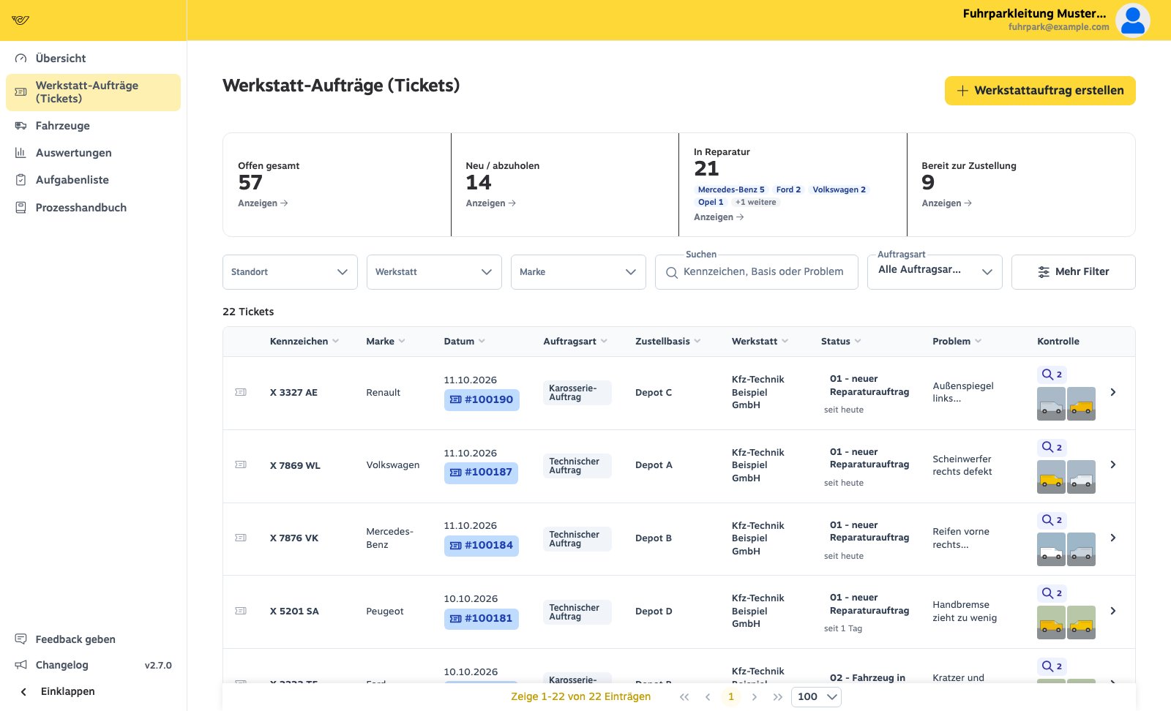Click Anzeigen under Neu / abzuholen
Viewport: 1171px width, 711px height.
490,203
